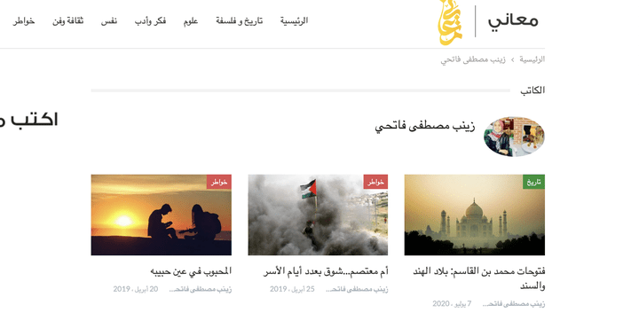Click the date 25 أبريل، 2019
Viewport: 639px width, 336px height.
[292, 289]
